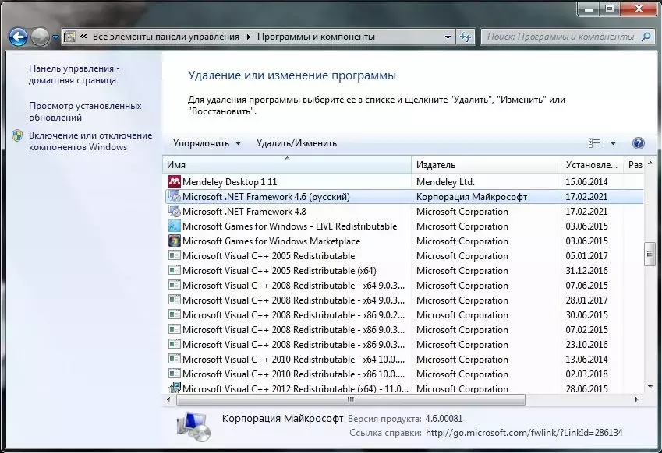662x453 pixels.
Task: Click install date '15.06.2014'
Action: 586,182
